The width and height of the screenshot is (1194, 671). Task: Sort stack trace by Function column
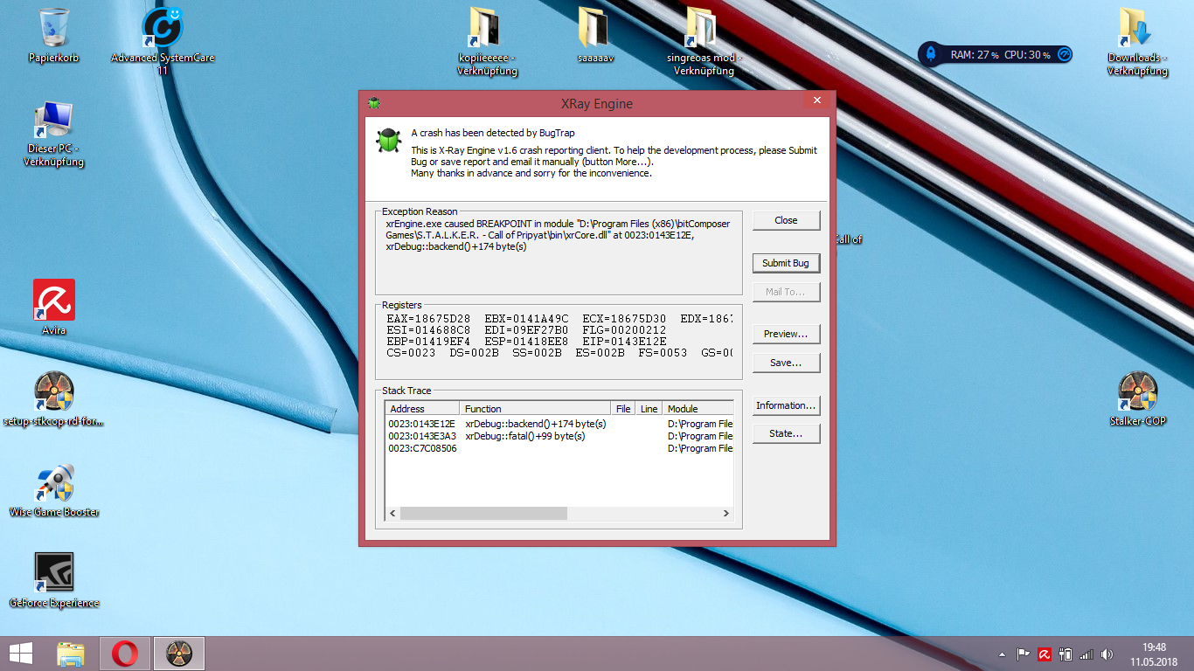[535, 408]
